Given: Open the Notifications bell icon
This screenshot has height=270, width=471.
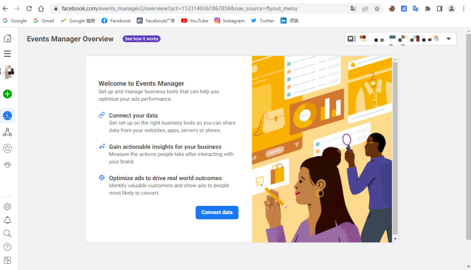Looking at the screenshot, I should point(7,220).
